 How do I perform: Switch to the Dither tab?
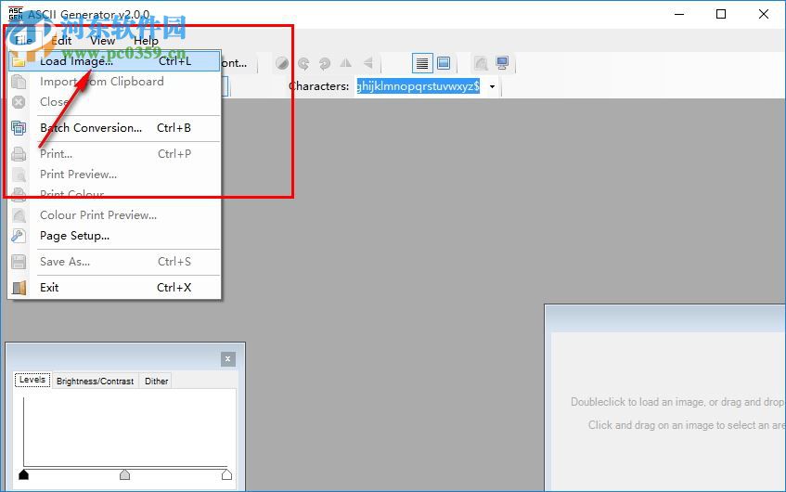(x=157, y=382)
